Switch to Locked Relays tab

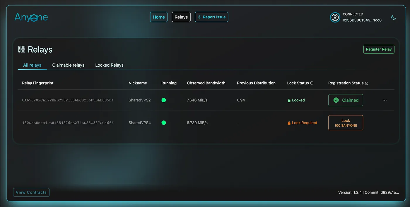click(109, 65)
